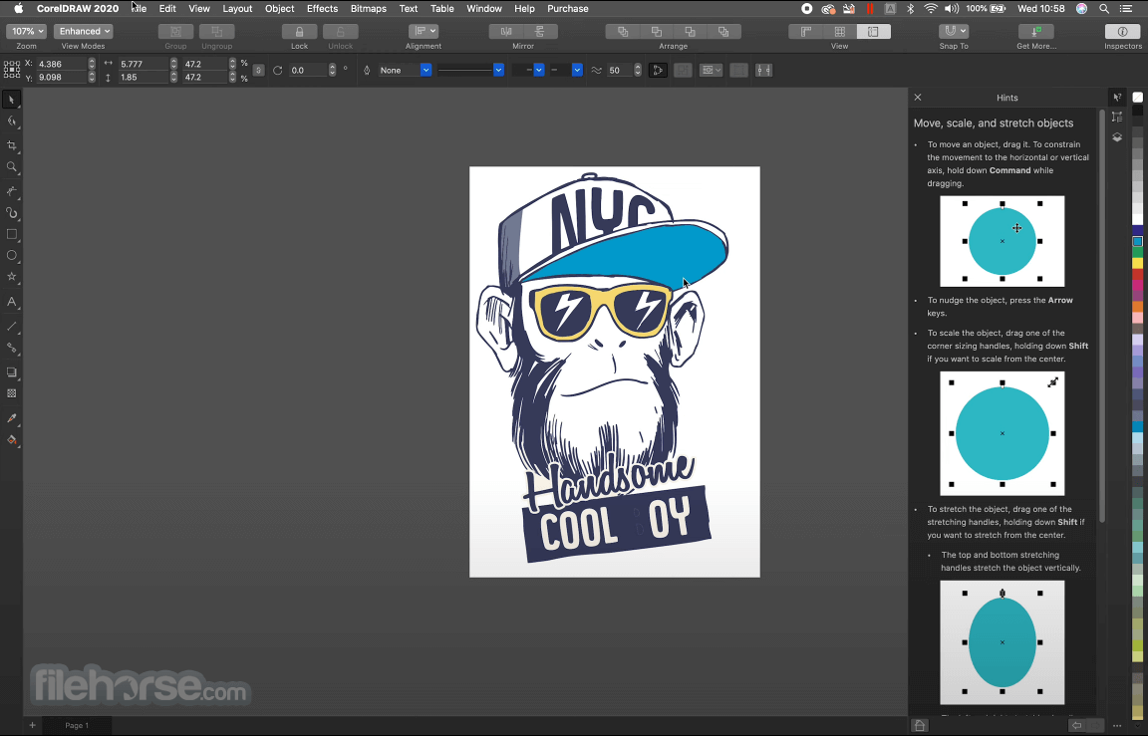
Task: Open Get More downloads icon
Action: [x=1036, y=32]
